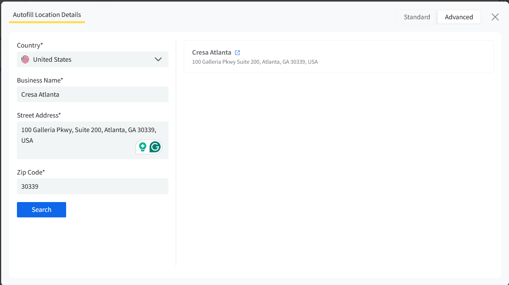Focus the Zip Code field
The image size is (509, 285).
pos(93,186)
